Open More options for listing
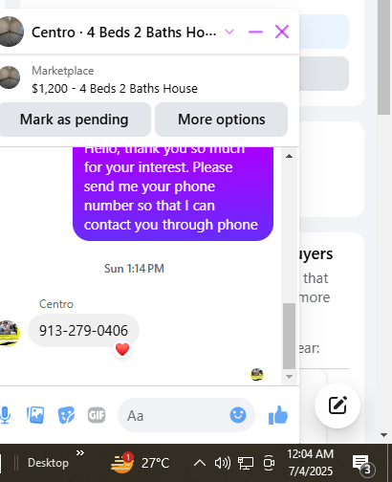392x482 pixels. point(222,120)
